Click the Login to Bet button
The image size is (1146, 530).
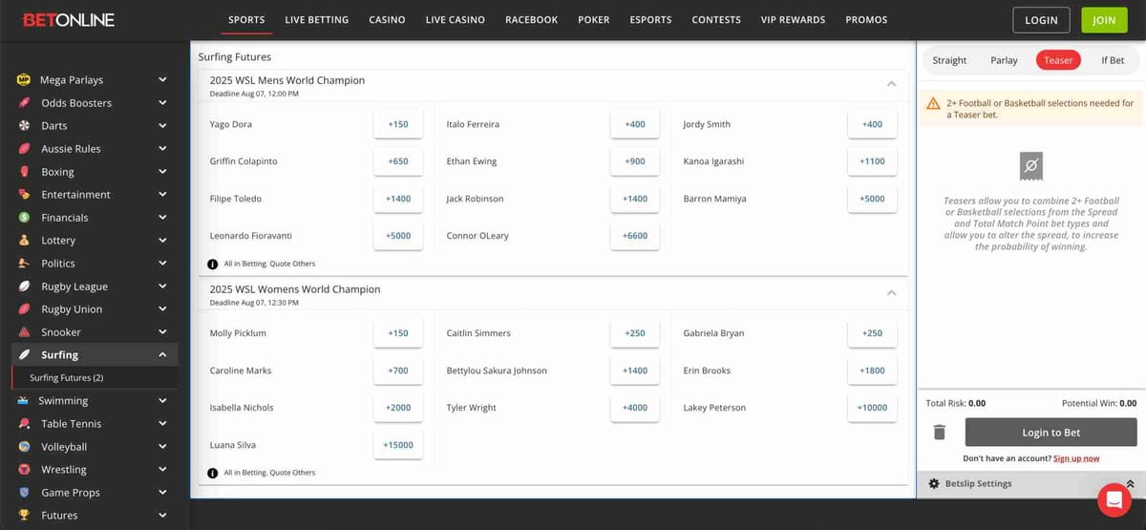(x=1051, y=433)
